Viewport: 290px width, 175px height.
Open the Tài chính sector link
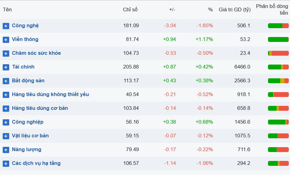(x=23, y=67)
